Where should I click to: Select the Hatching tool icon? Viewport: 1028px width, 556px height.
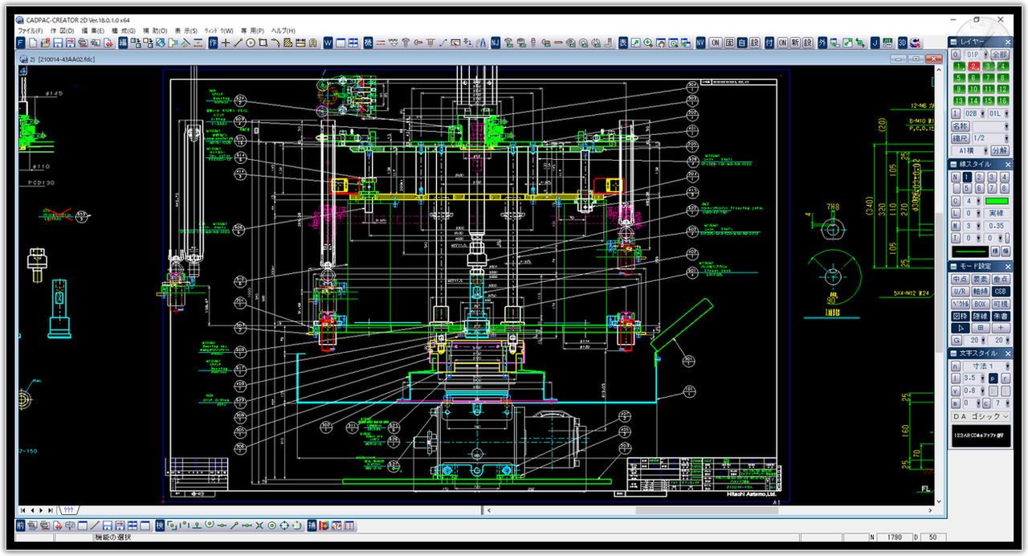288,42
